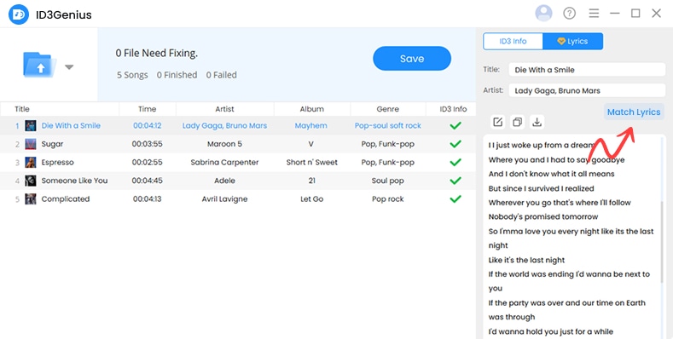Click the Someone Like You album thumbnail
673x339 pixels.
[31, 181]
